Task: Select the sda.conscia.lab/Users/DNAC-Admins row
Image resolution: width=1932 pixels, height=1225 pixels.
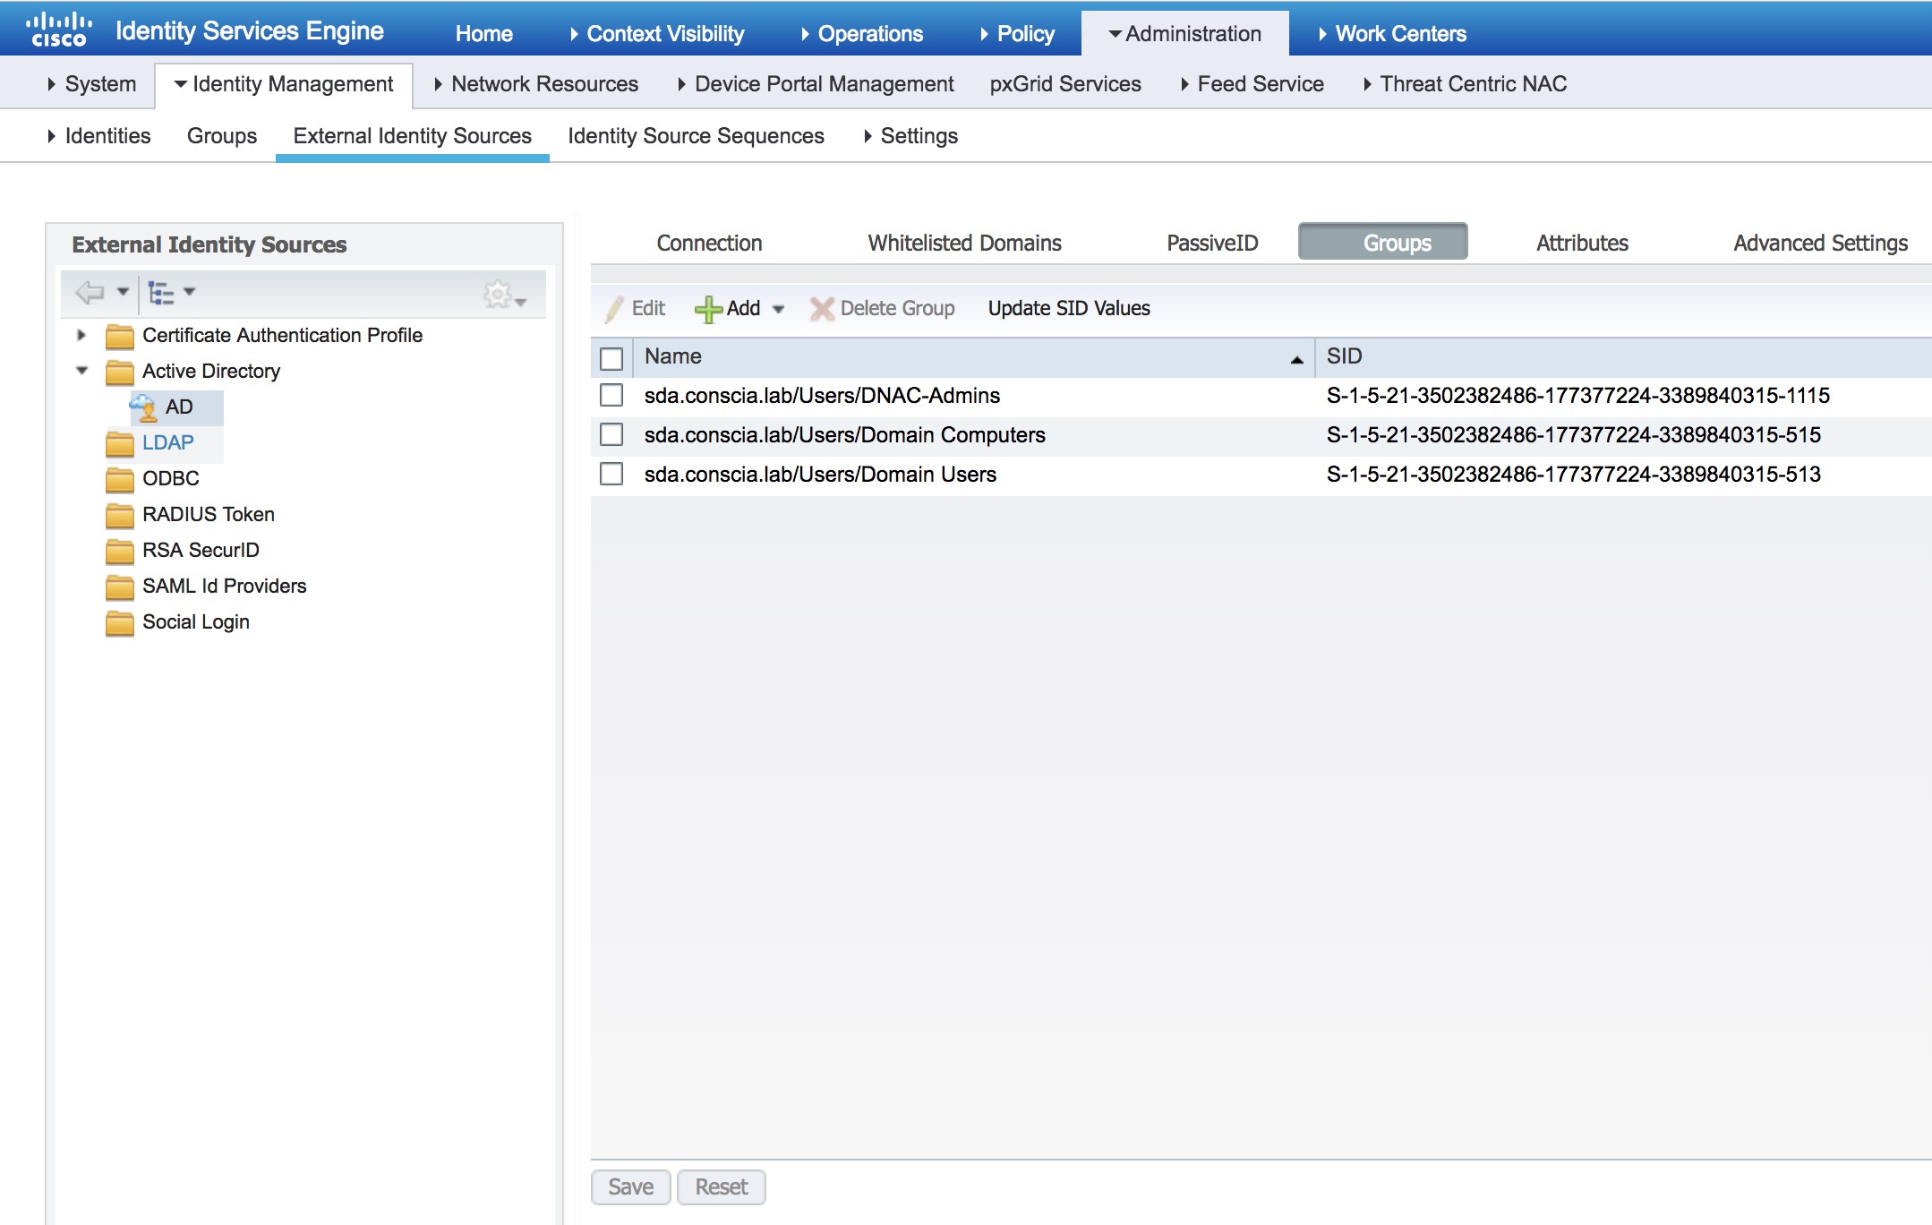Action: 1261,396
